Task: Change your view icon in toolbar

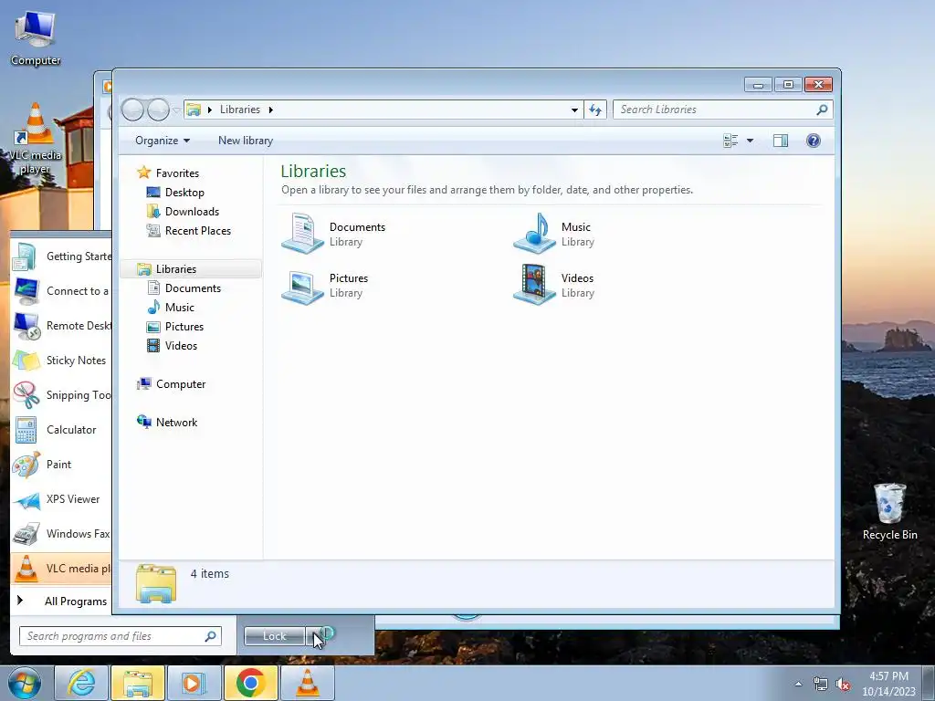Action: pos(730,141)
